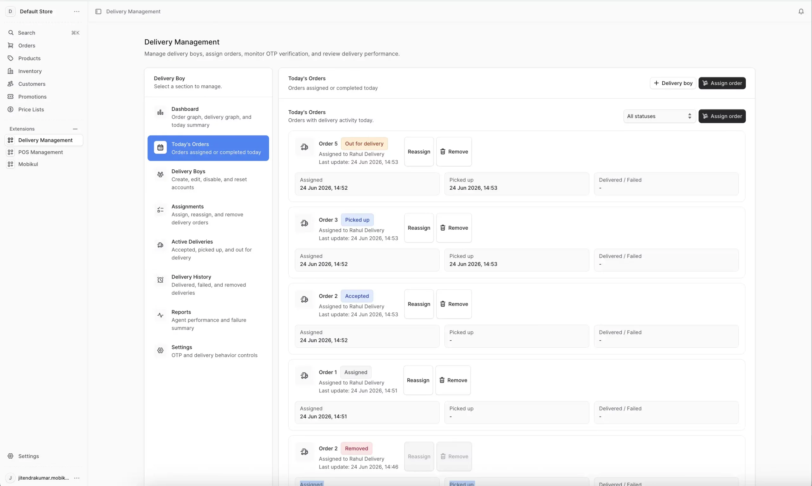Viewport: 812px width, 486px height.
Task: Remove Order 1 assignment
Action: 453,380
